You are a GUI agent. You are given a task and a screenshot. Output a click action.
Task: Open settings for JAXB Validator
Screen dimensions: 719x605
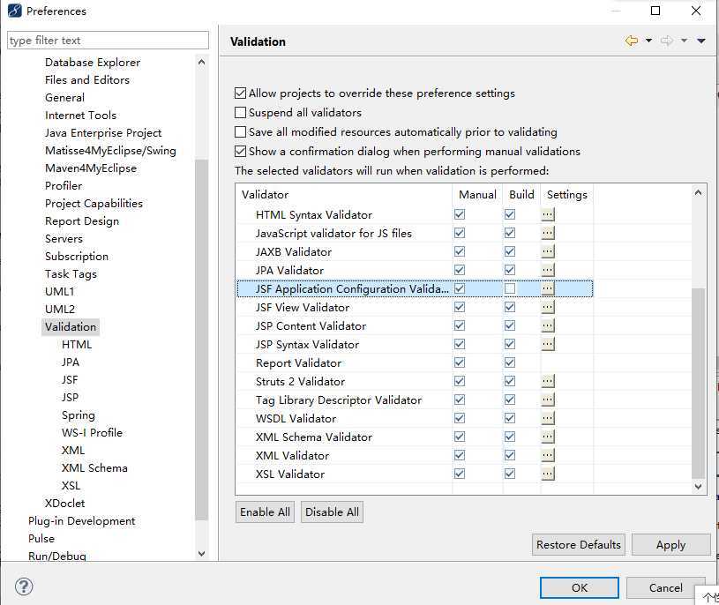pyautogui.click(x=548, y=251)
